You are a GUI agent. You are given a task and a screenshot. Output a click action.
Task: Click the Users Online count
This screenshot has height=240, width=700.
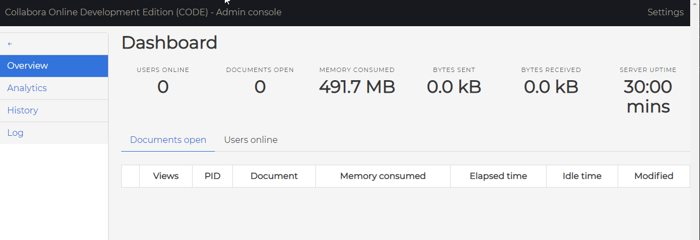pyautogui.click(x=163, y=87)
